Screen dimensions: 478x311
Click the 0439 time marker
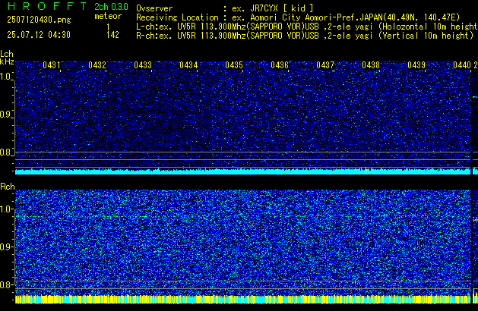coord(416,65)
